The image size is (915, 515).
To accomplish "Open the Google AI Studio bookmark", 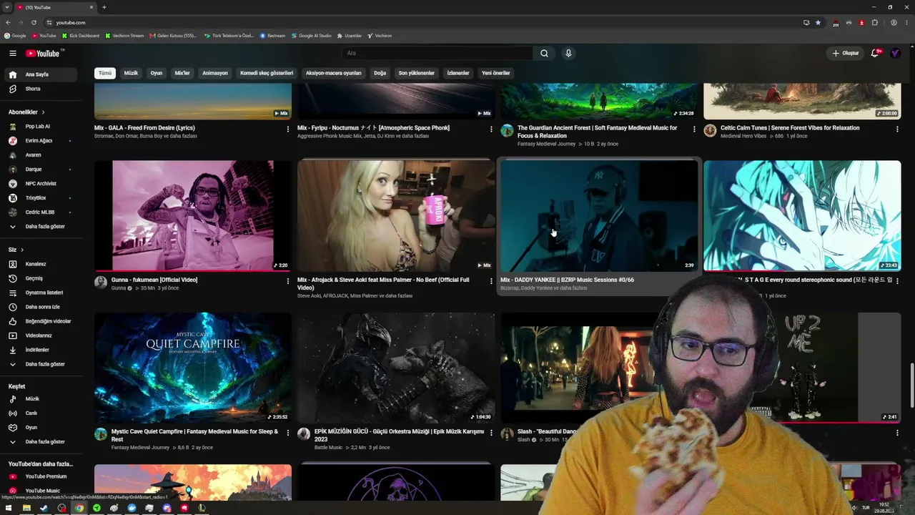I will point(312,36).
